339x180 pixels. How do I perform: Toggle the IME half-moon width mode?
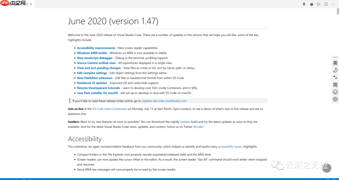pos(335,70)
